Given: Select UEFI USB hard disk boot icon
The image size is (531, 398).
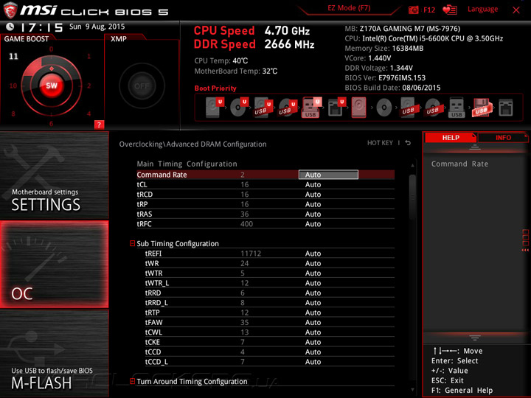Looking at the screenshot, I should point(263,108).
